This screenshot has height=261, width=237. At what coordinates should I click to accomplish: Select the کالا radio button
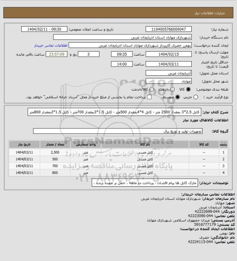[x=188, y=89]
